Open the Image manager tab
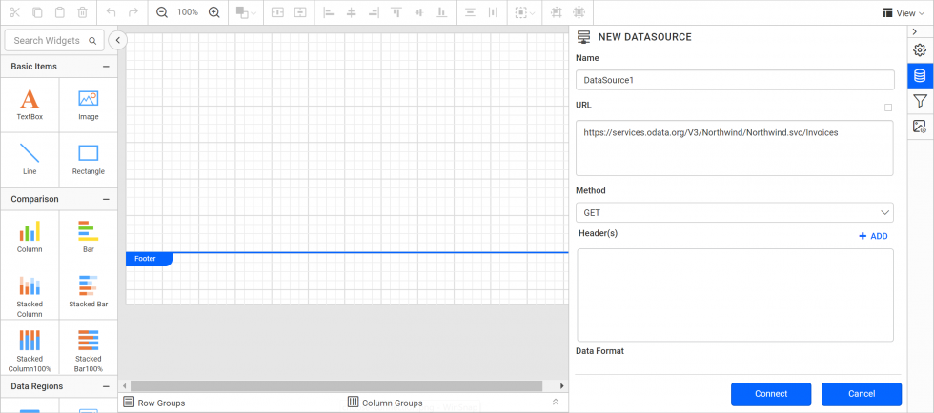Viewport: 934px width, 413px height. tap(921, 127)
